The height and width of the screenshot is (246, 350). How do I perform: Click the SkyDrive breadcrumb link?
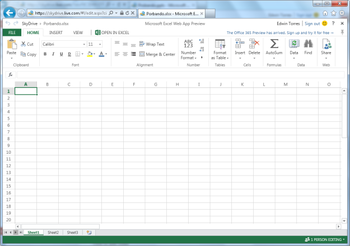click(x=30, y=23)
